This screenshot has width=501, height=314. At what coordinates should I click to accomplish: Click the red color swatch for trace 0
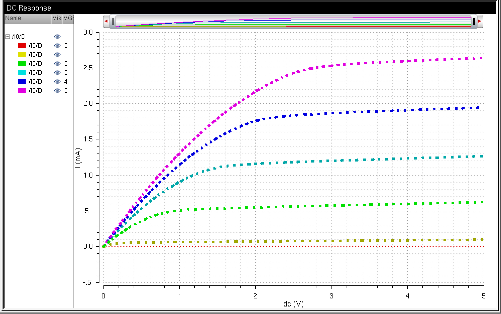(x=22, y=46)
